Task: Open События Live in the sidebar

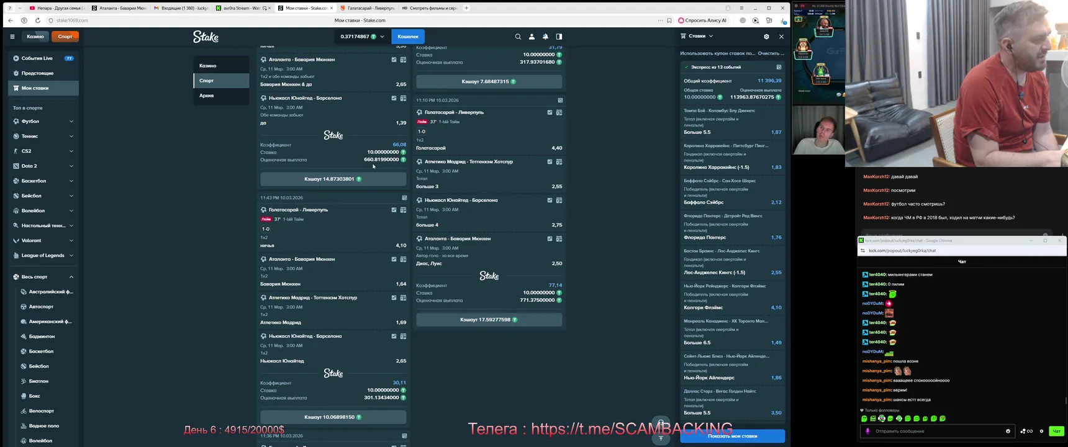Action: pyautogui.click(x=43, y=58)
